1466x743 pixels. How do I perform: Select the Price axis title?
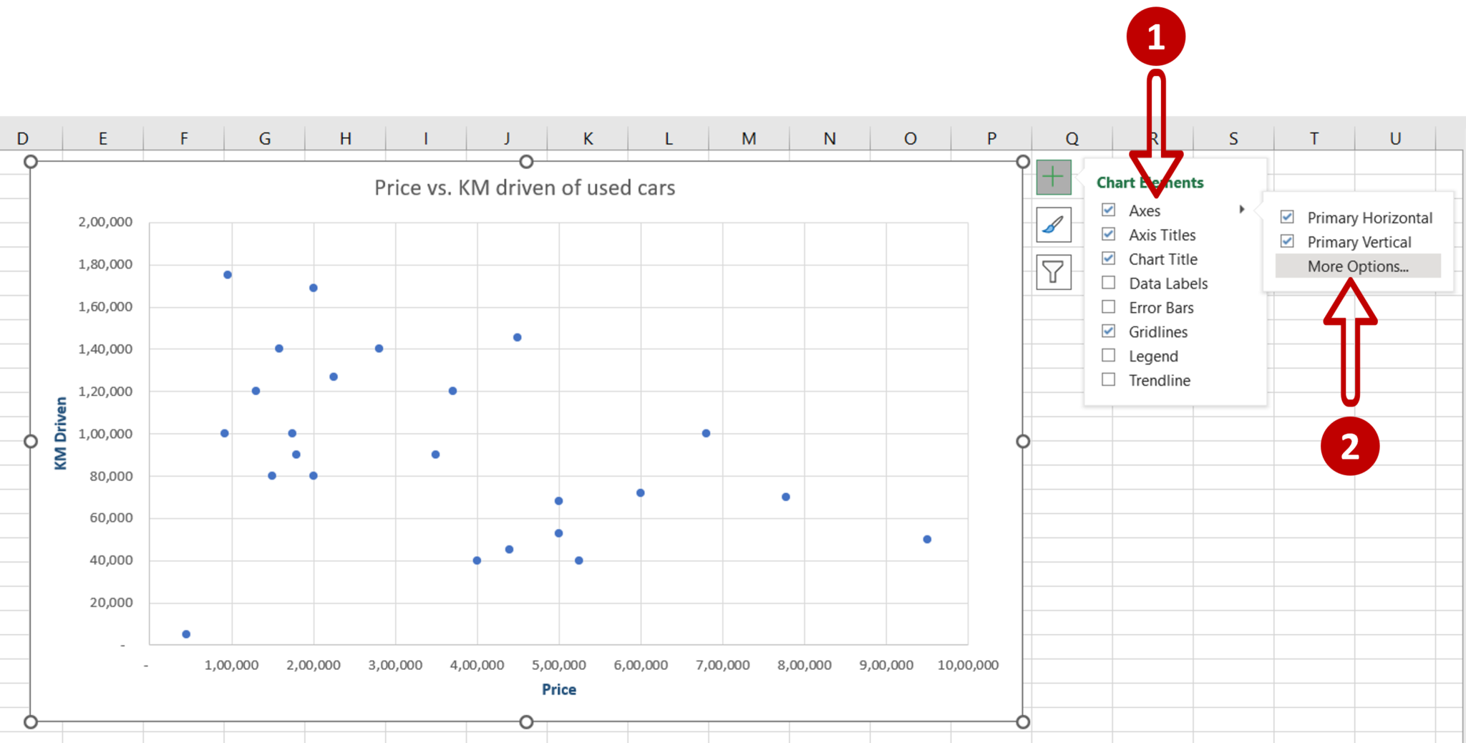[558, 689]
